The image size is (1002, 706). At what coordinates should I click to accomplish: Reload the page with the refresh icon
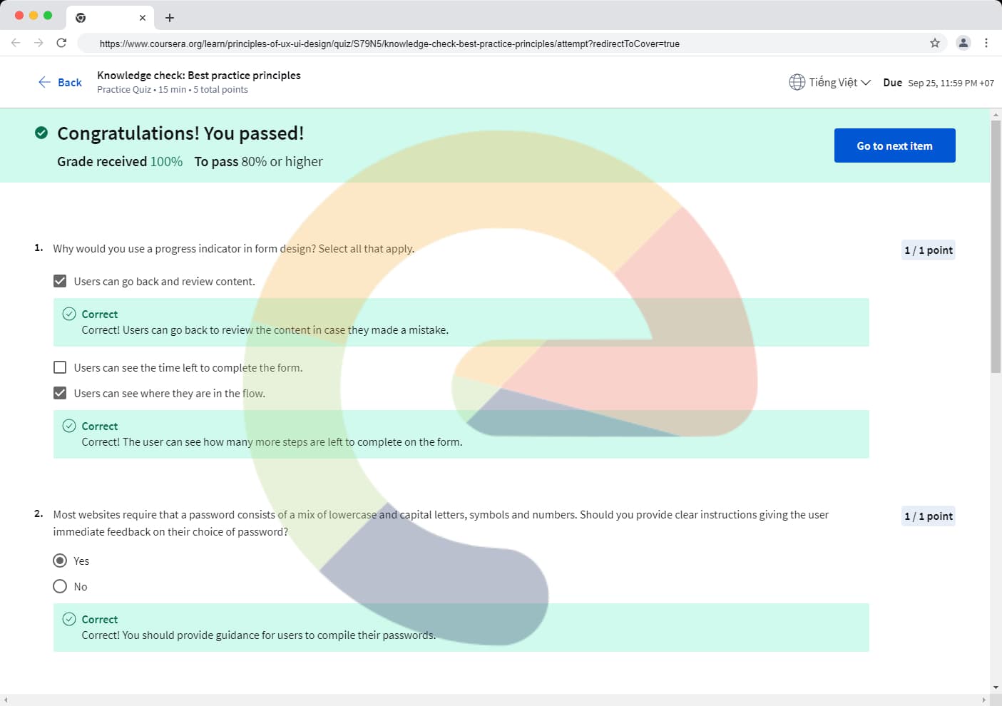(x=61, y=43)
